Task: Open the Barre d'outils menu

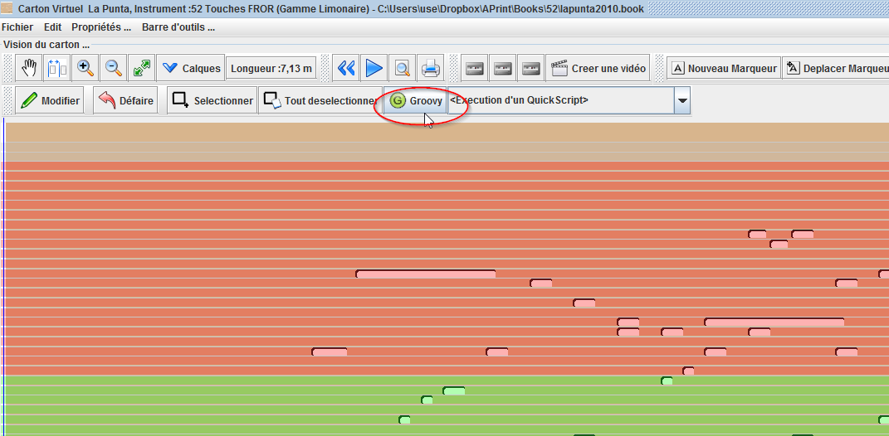Action: click(x=178, y=27)
